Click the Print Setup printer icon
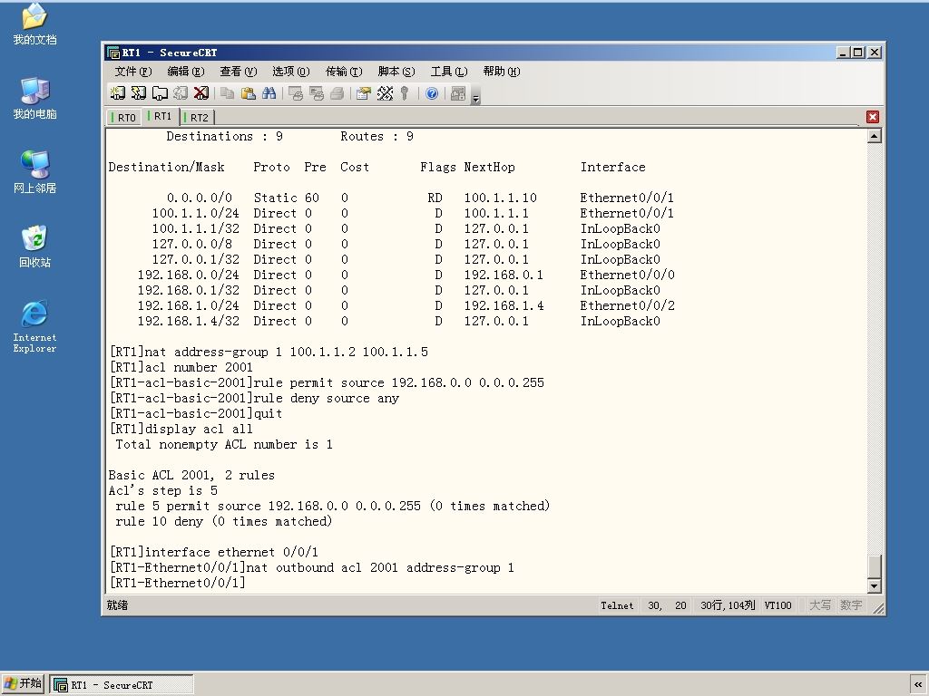929x696 pixels. 337,93
